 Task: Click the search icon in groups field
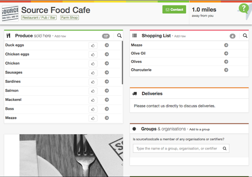pos(224,148)
